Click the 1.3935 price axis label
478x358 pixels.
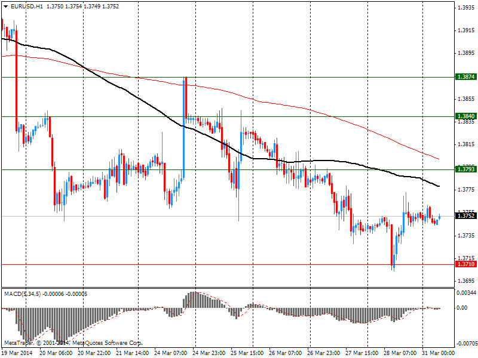point(466,8)
